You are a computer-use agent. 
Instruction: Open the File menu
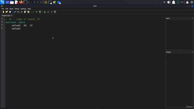click(x=3, y=9)
